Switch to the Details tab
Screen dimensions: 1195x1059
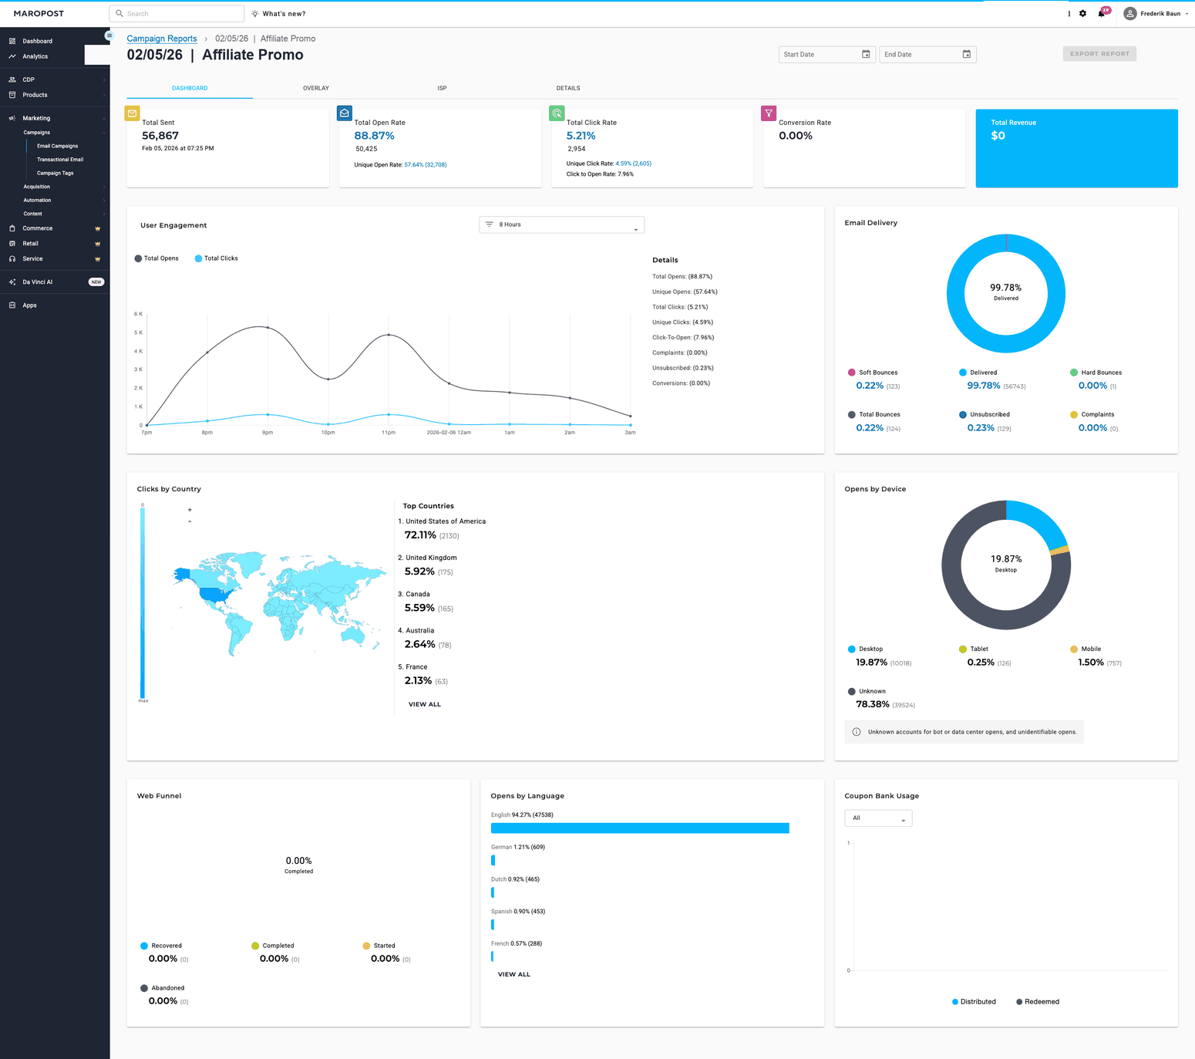(x=568, y=88)
